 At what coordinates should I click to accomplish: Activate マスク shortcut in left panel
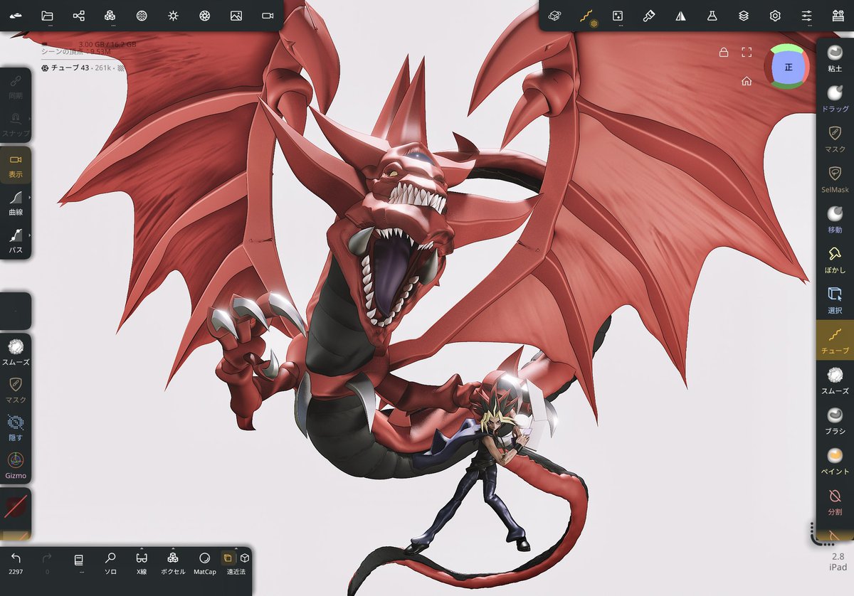click(16, 390)
